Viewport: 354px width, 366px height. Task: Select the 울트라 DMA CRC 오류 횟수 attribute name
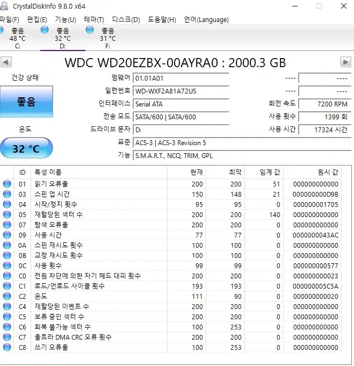click(73, 337)
